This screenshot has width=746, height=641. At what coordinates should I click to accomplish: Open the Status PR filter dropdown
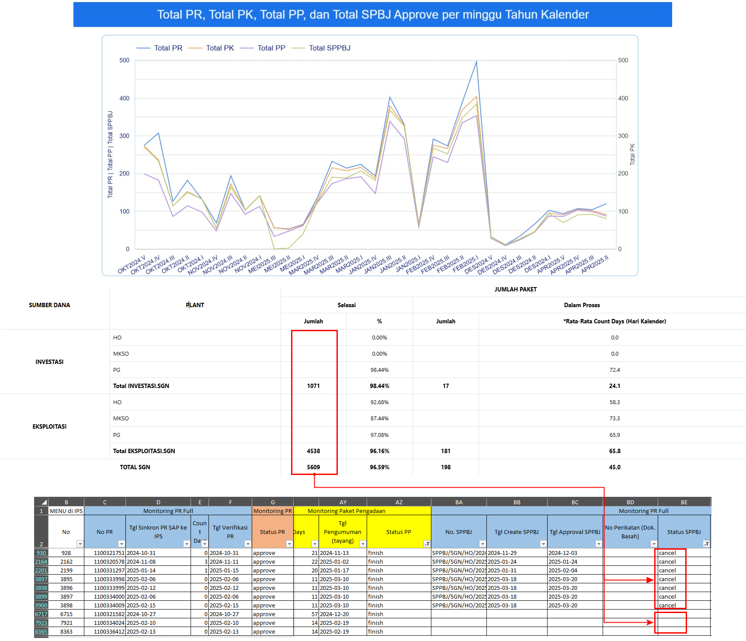[289, 544]
